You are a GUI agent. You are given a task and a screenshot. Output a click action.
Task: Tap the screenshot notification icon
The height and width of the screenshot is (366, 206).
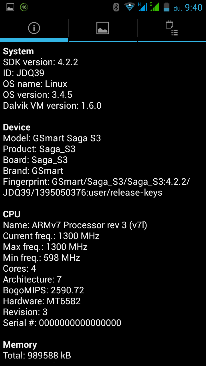pyautogui.click(x=10, y=7)
